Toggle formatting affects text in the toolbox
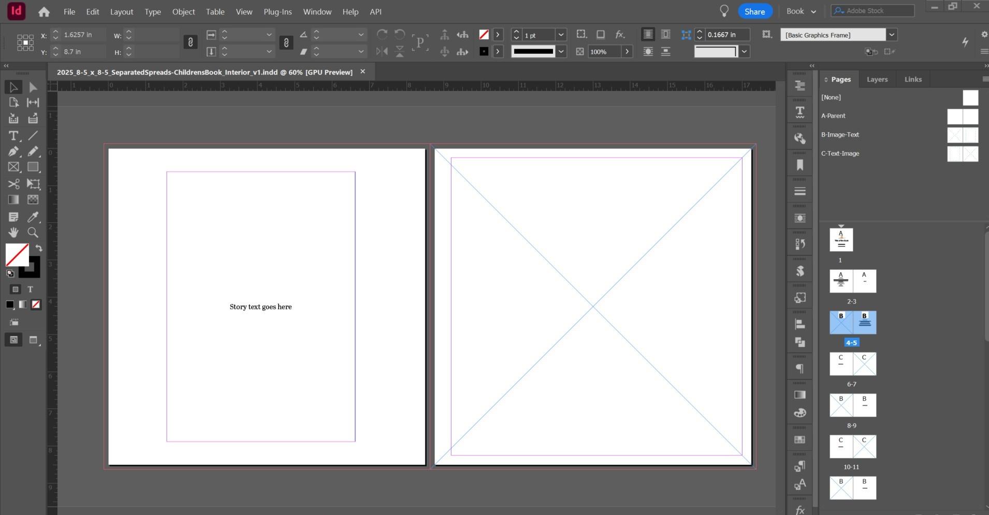Screen dimensions: 989x515 pos(30,289)
